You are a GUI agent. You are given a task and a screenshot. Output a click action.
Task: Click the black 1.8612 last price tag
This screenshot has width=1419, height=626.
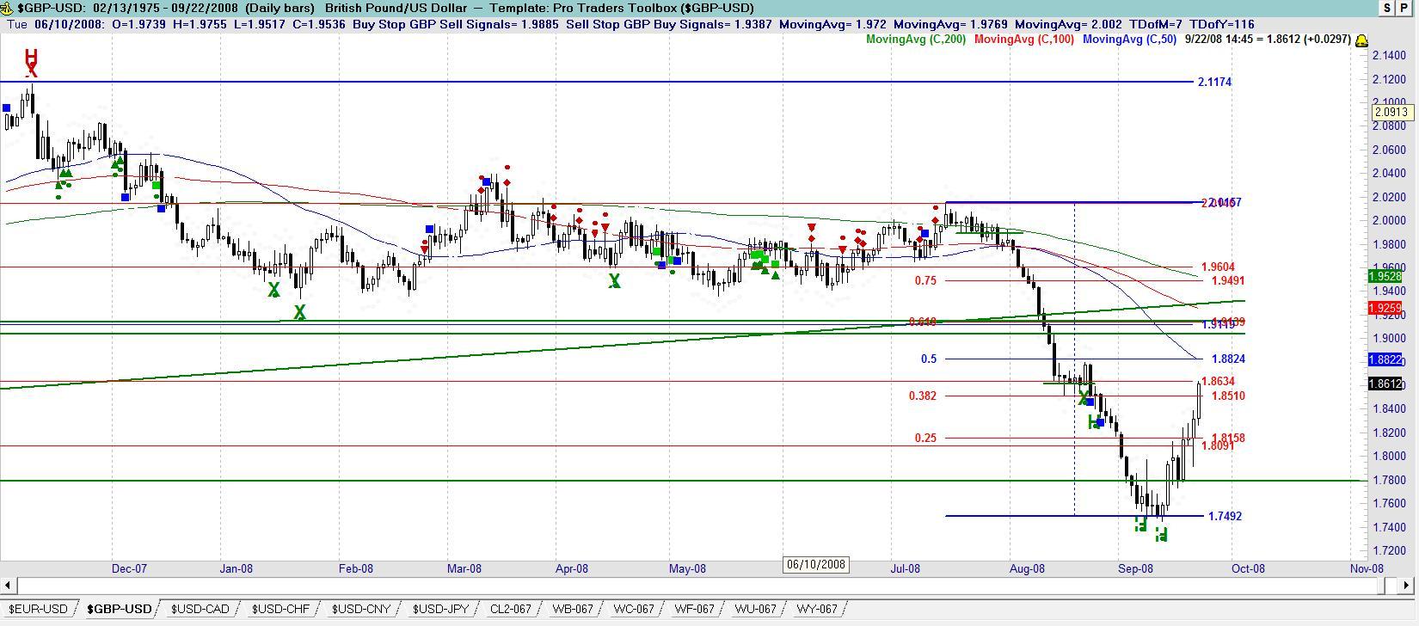click(1385, 384)
